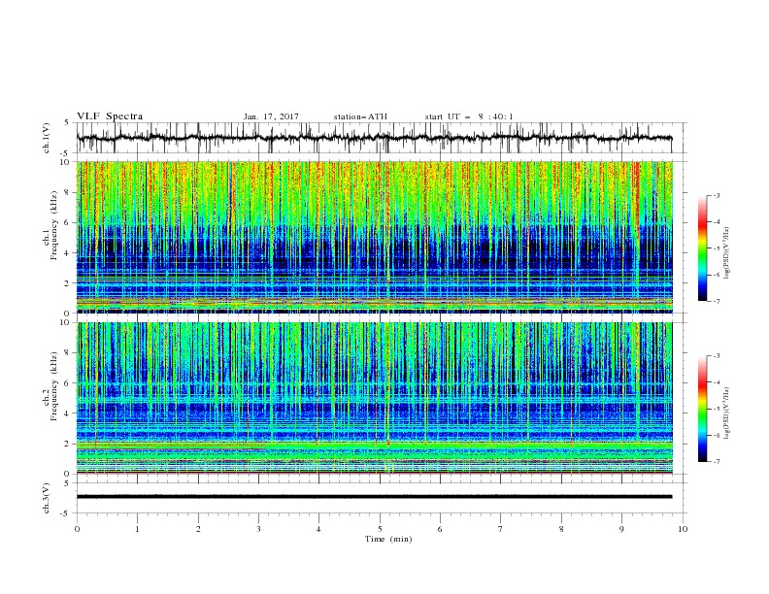Click the '-3' label on ch.1 color bar
The height and width of the screenshot is (594, 769).
point(717,195)
